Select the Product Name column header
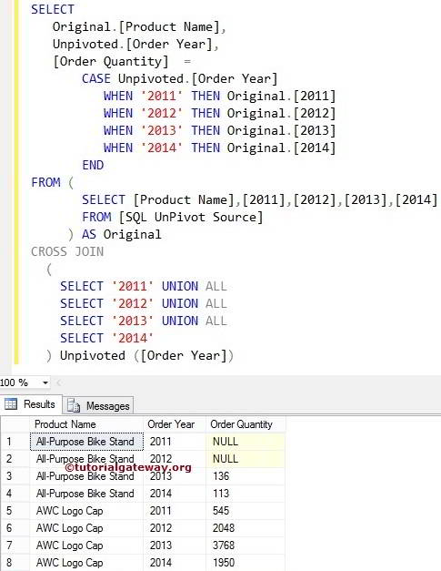Screen dimensions: 441x571 [86, 424]
